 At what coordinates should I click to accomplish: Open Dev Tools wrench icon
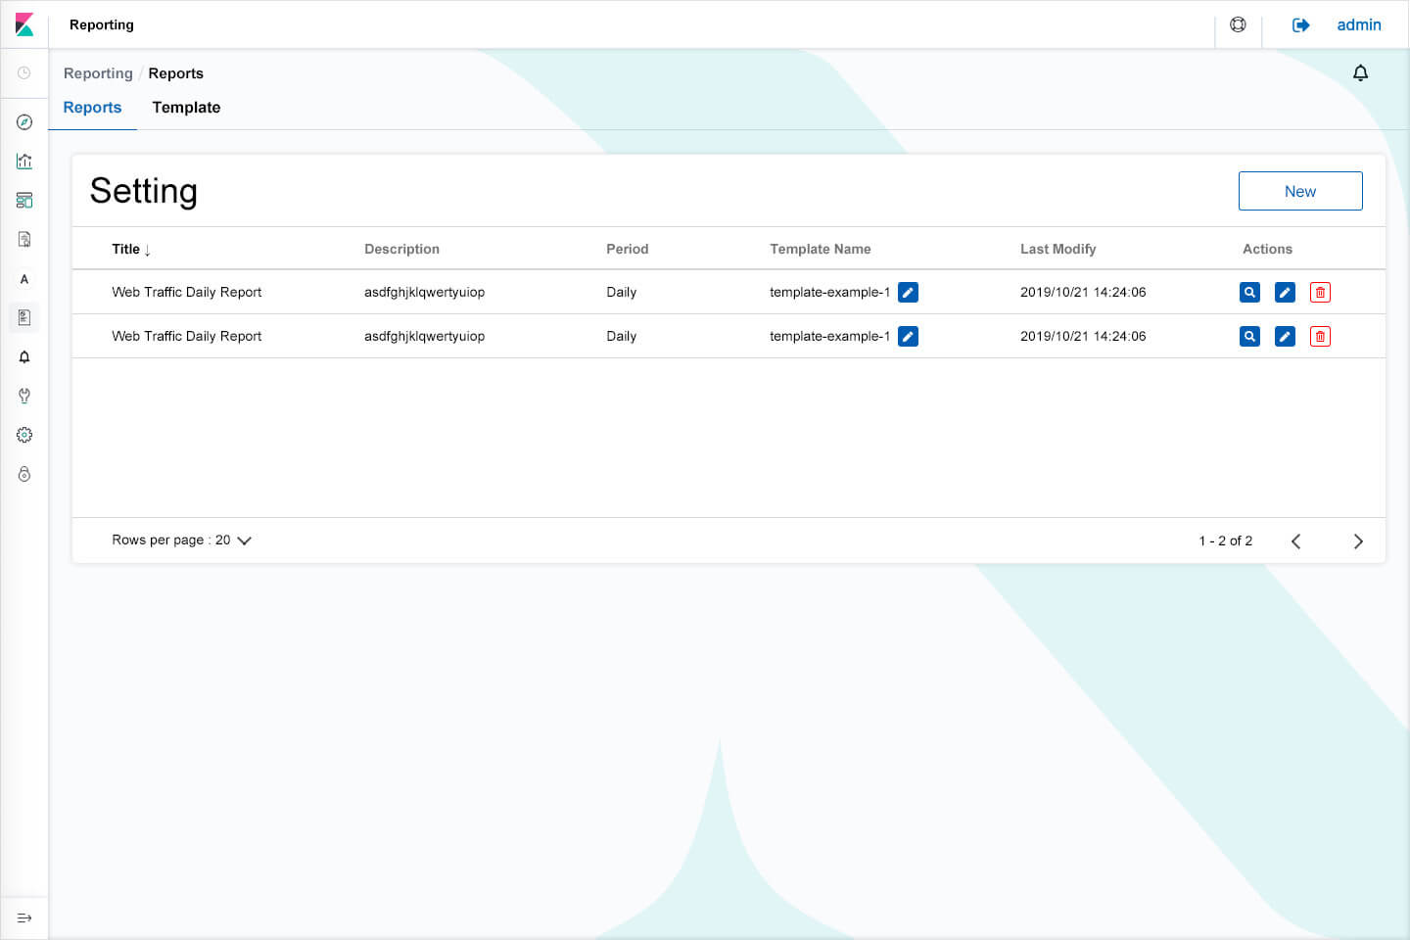tap(24, 397)
